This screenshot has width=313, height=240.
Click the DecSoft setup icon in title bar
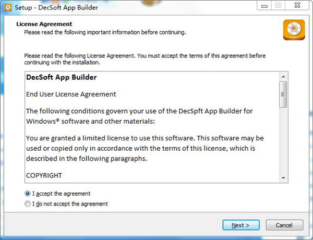coord(8,8)
